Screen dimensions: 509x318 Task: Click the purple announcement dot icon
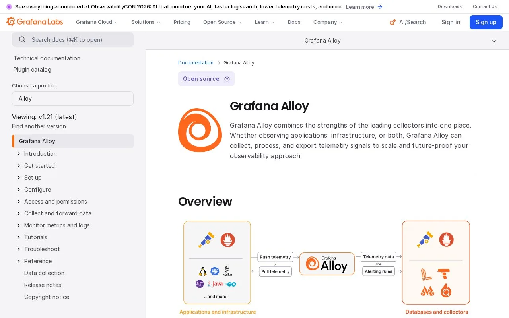pos(9,7)
